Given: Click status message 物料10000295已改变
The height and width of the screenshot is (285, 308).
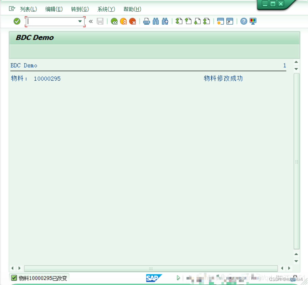Looking at the screenshot, I should tap(43, 278).
